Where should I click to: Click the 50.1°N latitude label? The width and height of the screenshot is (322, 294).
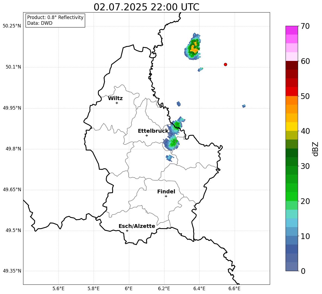(x=13, y=67)
